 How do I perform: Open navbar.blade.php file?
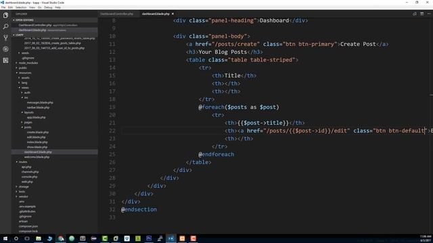(x=38, y=107)
